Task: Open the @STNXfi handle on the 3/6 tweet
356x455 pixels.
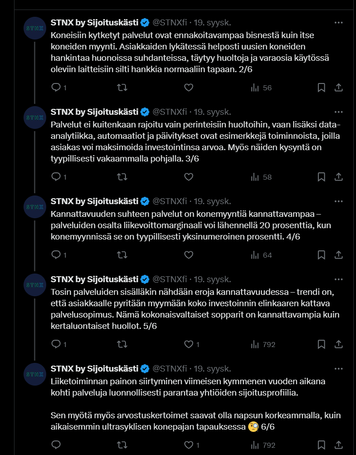Action: pos(169,112)
